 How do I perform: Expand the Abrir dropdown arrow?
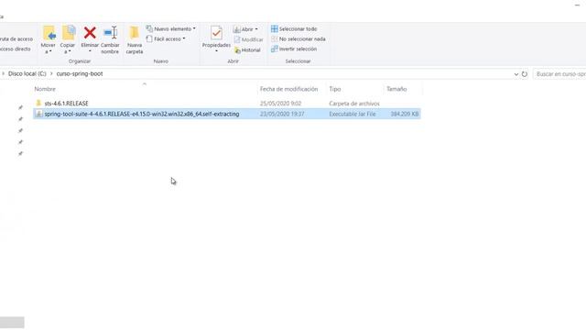[x=256, y=29]
